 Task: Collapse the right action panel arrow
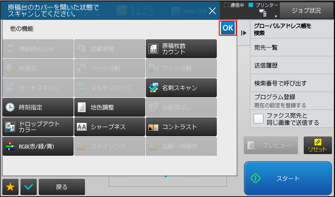(244, 33)
